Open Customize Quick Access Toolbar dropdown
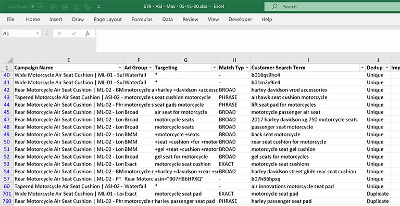This screenshot has height=206, width=400. point(99,7)
